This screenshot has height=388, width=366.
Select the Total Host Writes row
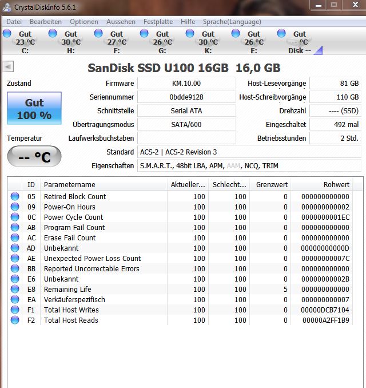pyautogui.click(x=181, y=310)
